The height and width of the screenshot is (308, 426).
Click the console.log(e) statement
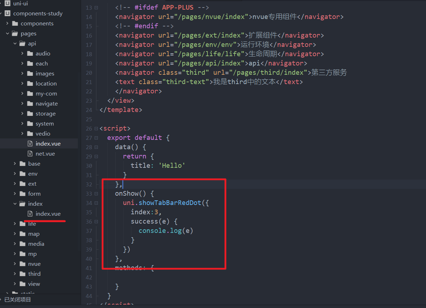coord(166,231)
